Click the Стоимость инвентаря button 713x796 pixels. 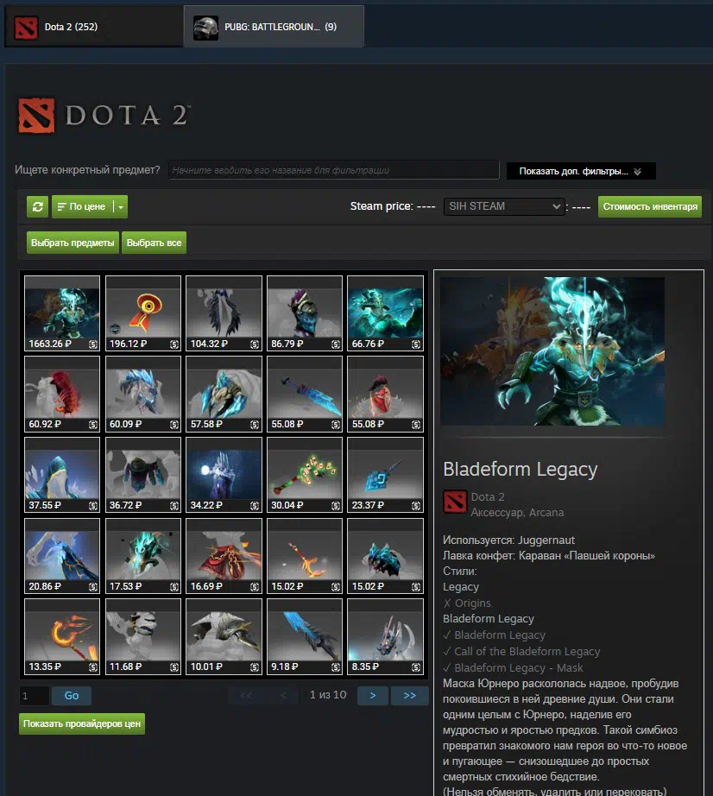pyautogui.click(x=650, y=206)
